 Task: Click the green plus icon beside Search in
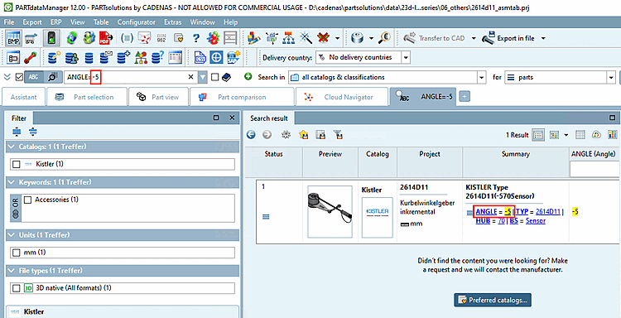(x=248, y=77)
